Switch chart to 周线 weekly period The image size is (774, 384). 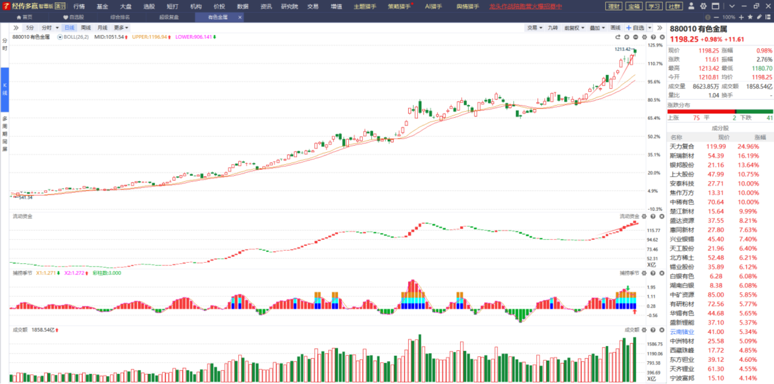click(x=86, y=28)
